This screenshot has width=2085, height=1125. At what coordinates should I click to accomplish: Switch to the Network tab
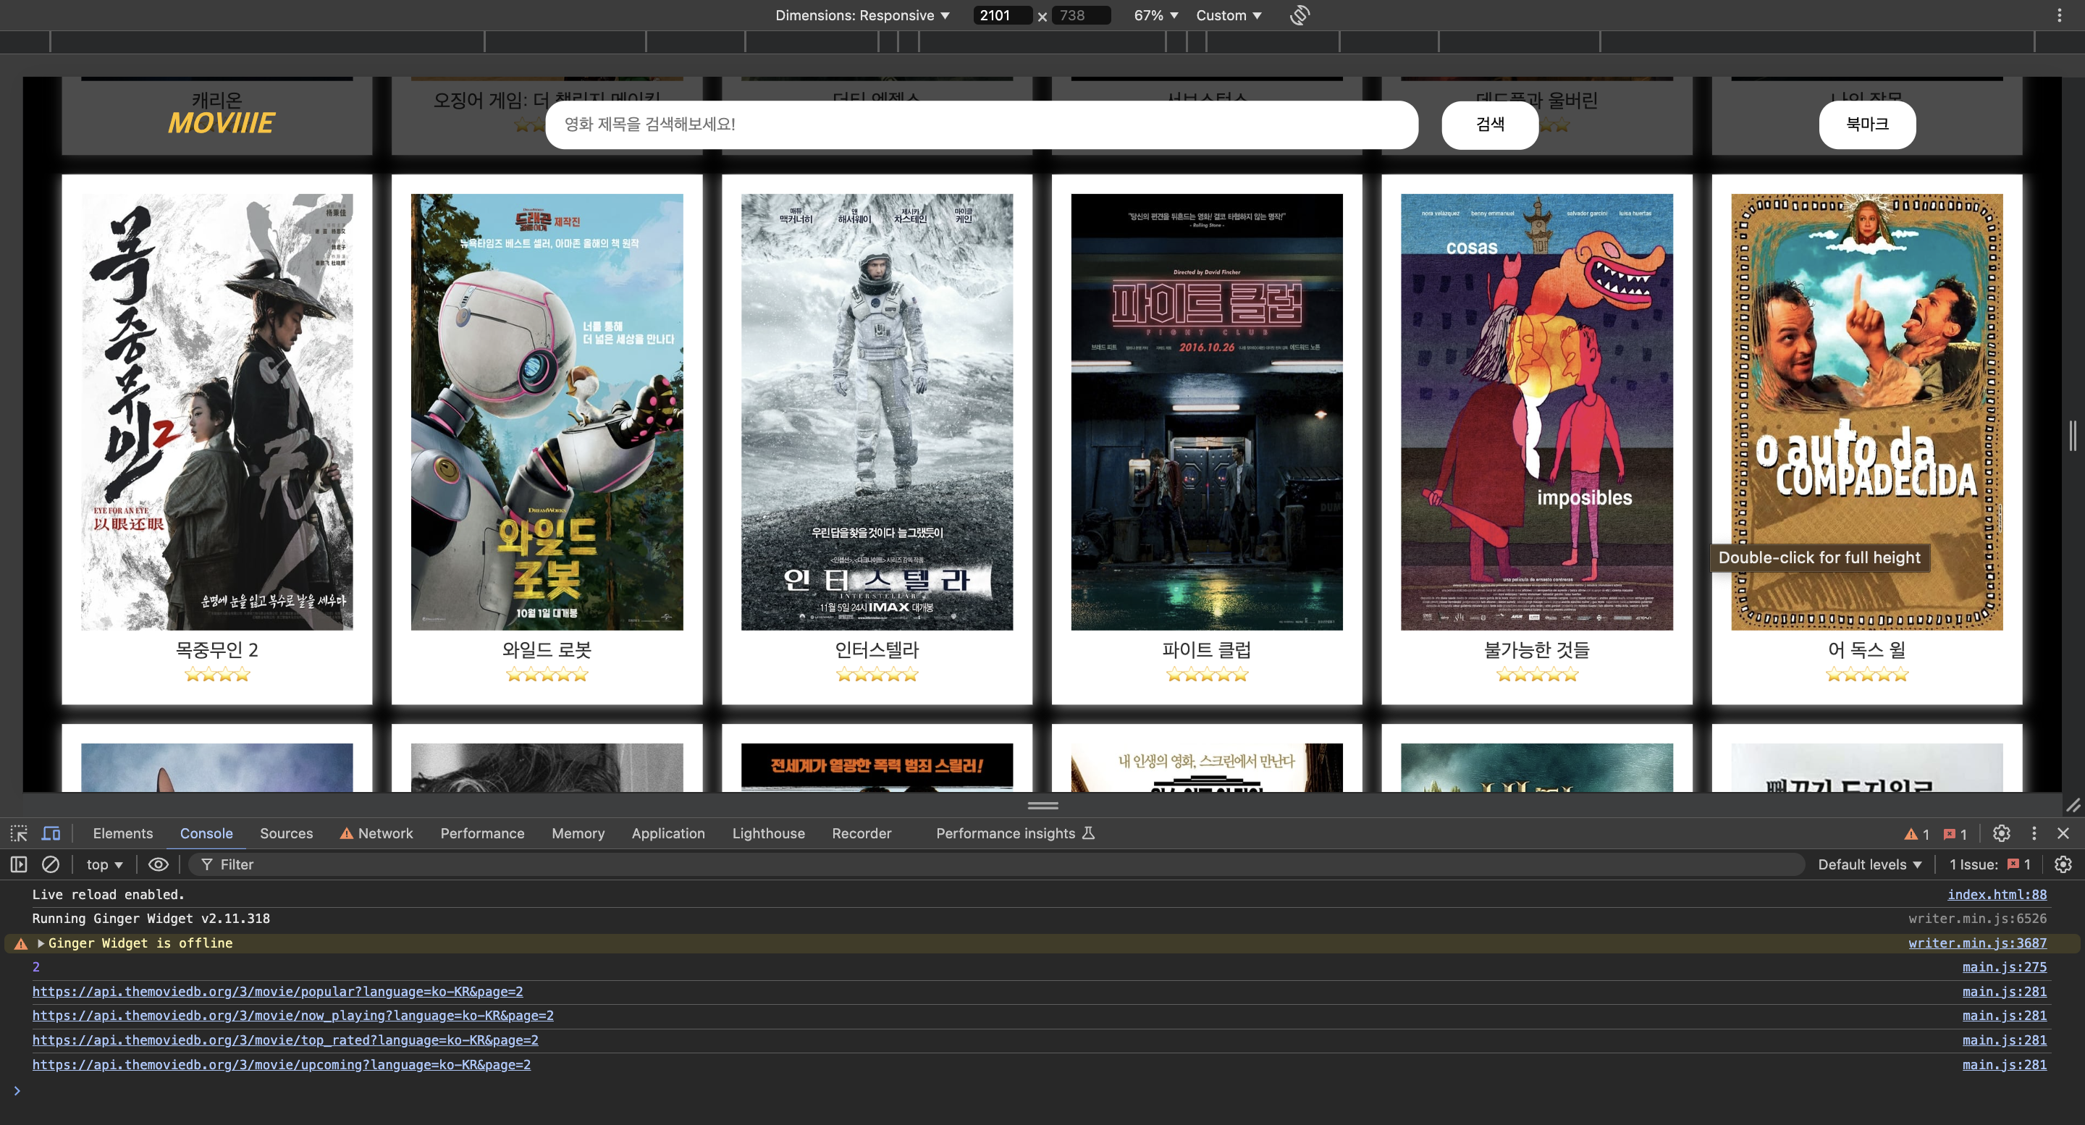click(384, 834)
